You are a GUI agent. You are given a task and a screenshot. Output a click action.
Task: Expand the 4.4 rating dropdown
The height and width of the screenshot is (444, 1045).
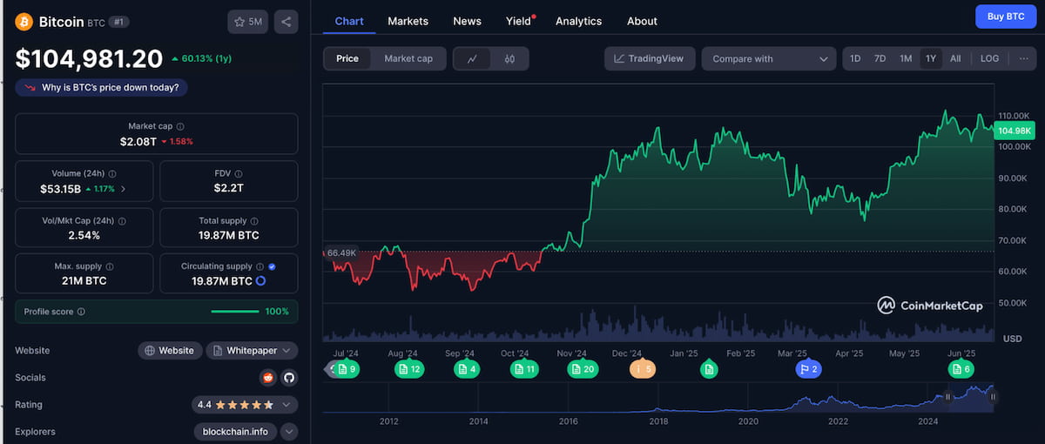pos(246,405)
